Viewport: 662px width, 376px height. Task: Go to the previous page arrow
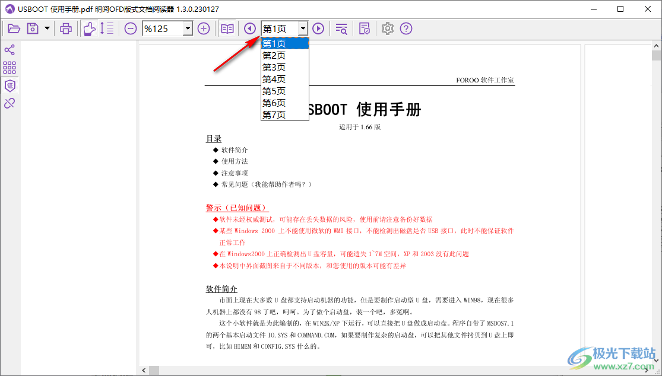tap(250, 28)
